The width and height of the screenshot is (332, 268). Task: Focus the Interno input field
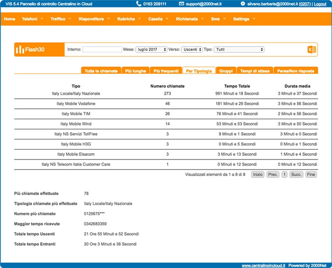(102, 49)
